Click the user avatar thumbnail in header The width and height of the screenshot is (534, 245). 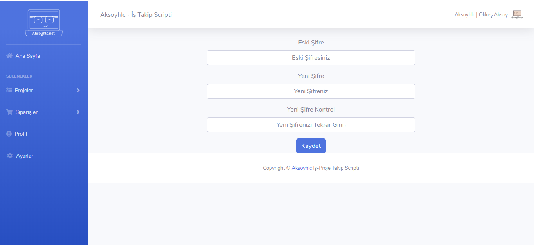point(517,14)
